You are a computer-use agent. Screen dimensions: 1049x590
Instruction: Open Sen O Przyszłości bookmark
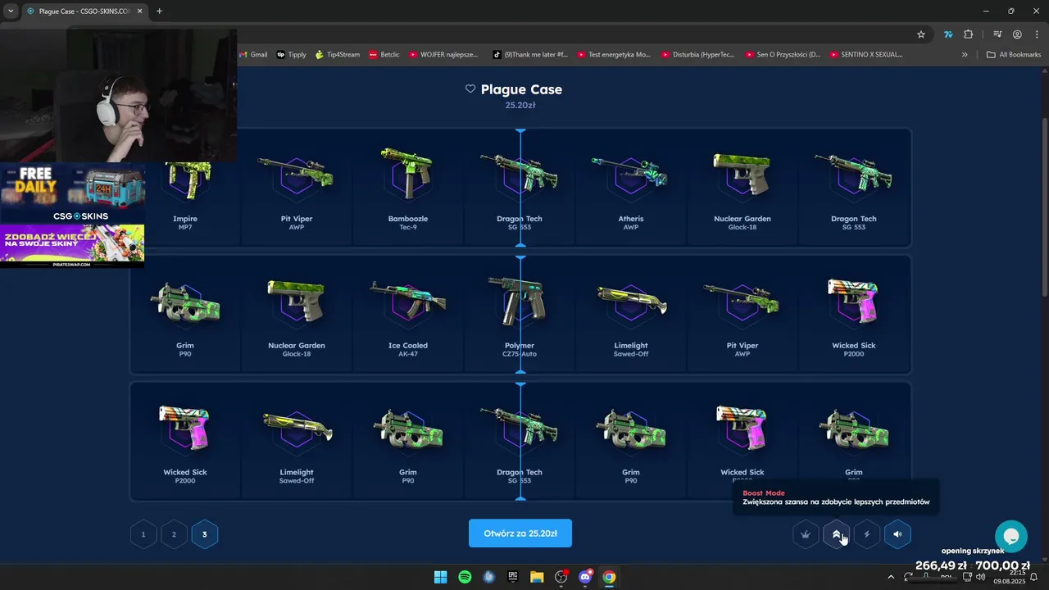[x=783, y=55]
